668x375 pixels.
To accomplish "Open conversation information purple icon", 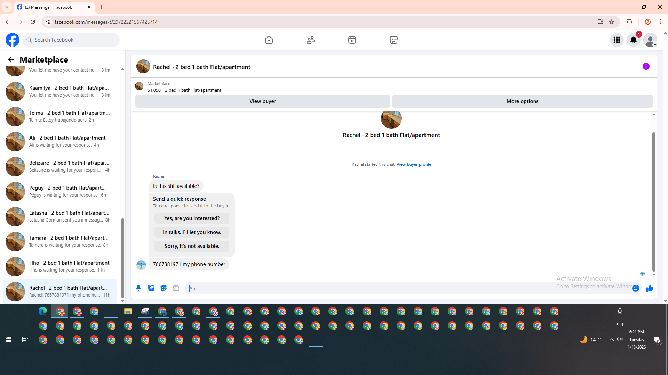I will [x=646, y=66].
